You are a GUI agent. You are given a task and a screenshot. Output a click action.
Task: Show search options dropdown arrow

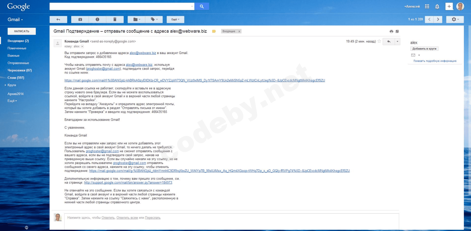coord(192,6)
